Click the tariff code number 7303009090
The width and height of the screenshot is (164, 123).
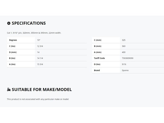(x=127, y=58)
